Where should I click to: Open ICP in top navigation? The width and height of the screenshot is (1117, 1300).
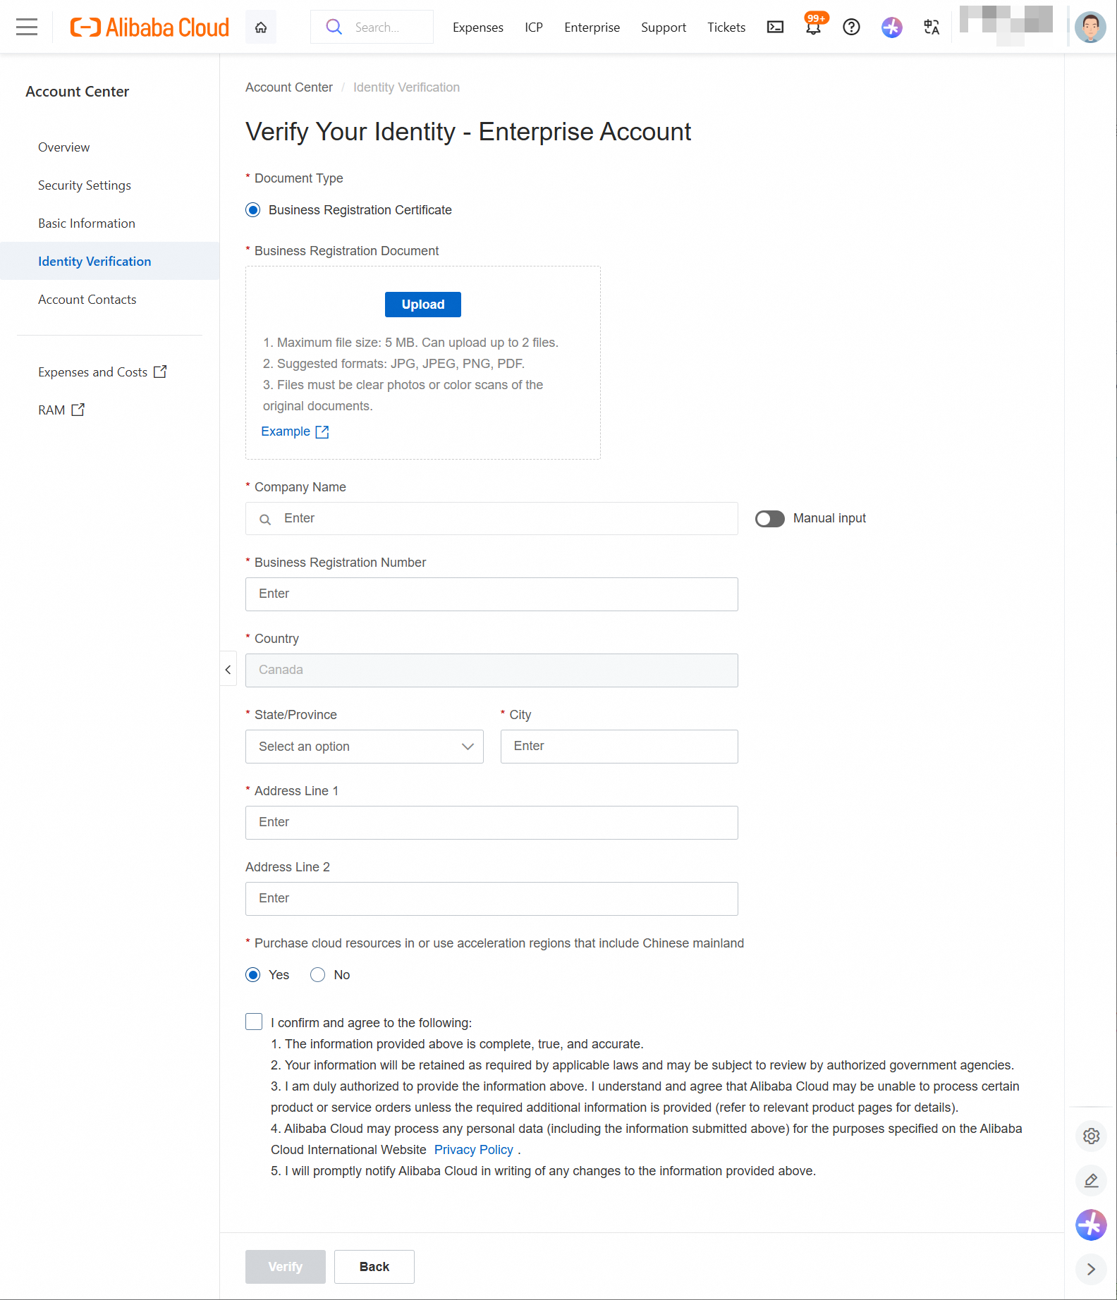point(534,27)
